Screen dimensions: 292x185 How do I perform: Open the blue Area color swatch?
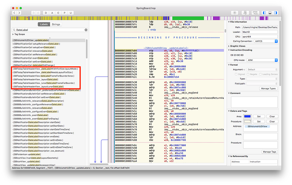tap(247, 117)
